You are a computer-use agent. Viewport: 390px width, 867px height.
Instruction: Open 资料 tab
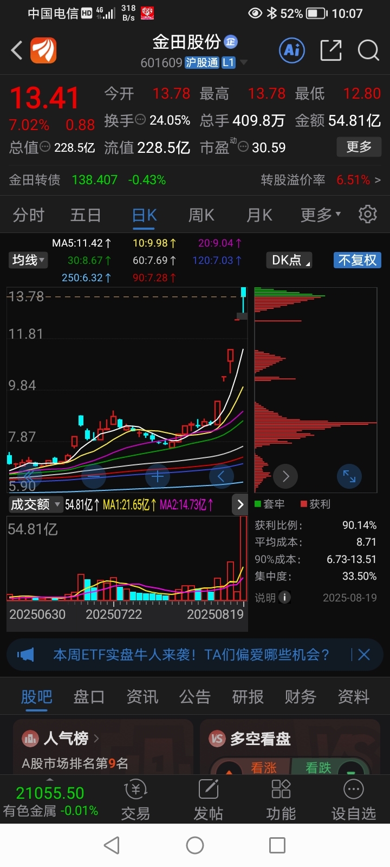click(x=354, y=696)
